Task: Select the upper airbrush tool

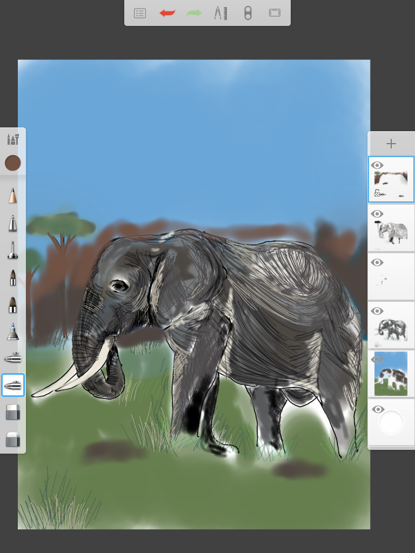Action: tap(13, 359)
